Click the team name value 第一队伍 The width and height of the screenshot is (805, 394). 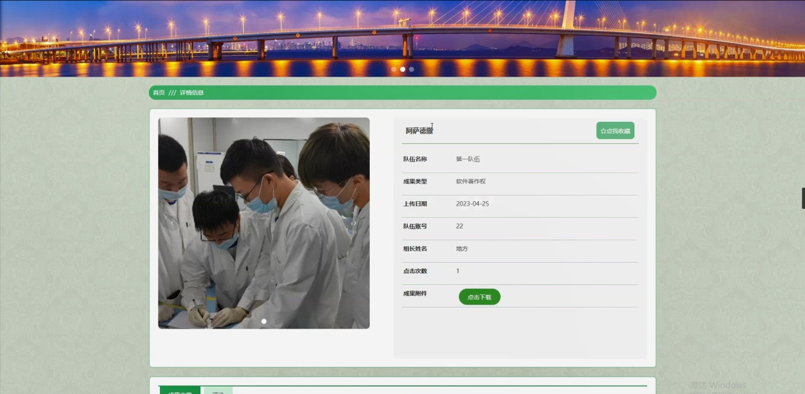pyautogui.click(x=468, y=159)
